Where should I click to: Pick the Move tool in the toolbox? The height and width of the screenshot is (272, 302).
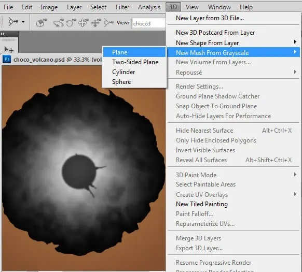tap(9, 49)
